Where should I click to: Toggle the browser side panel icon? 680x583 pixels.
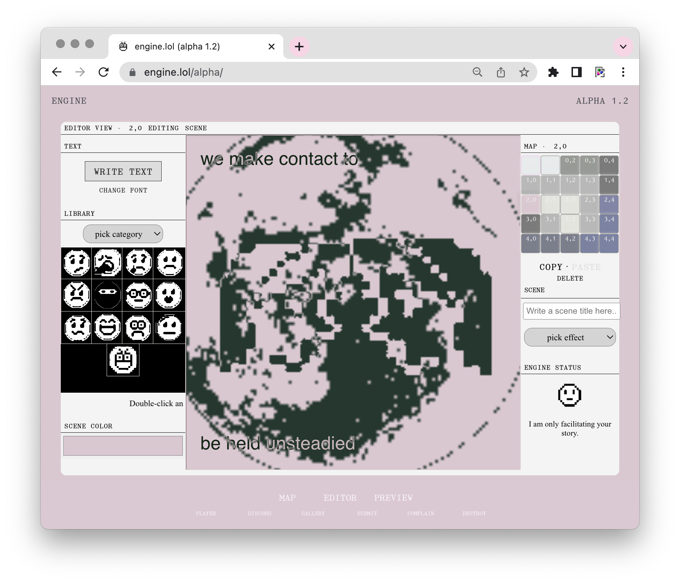[x=576, y=72]
